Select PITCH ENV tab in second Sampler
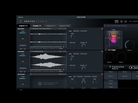The image size is (138, 103). click(84, 54)
